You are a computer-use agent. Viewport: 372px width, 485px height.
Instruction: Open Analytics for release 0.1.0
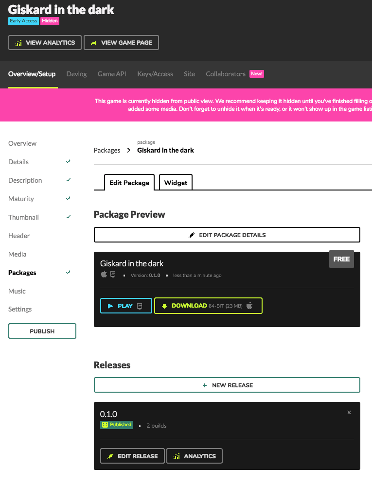coord(195,456)
